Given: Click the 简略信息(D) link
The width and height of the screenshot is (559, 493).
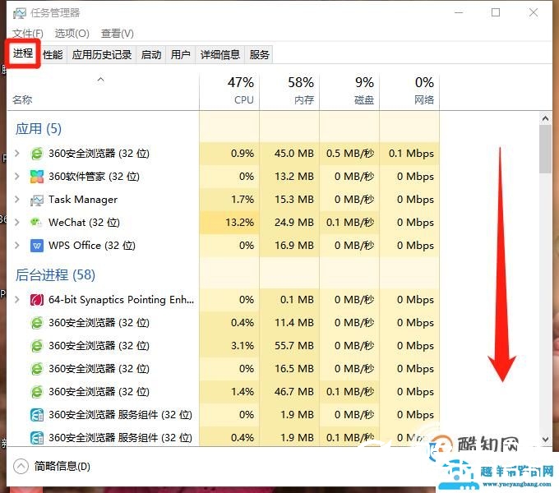Looking at the screenshot, I should pos(62,466).
